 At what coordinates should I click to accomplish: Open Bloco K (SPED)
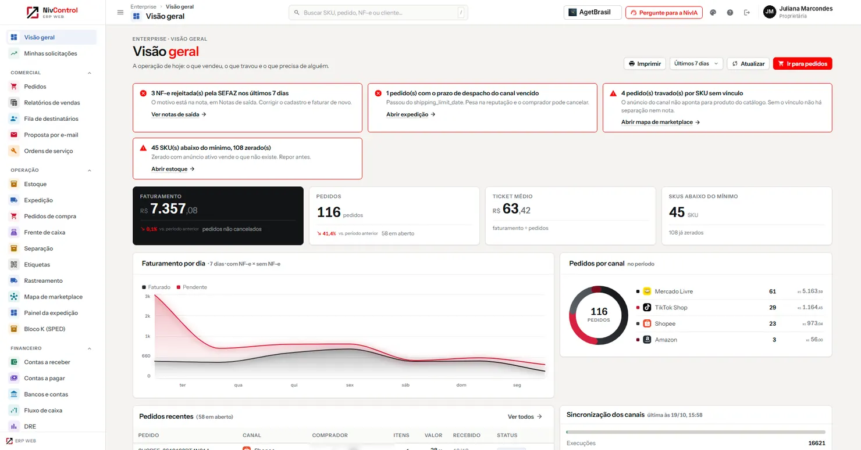51,329
